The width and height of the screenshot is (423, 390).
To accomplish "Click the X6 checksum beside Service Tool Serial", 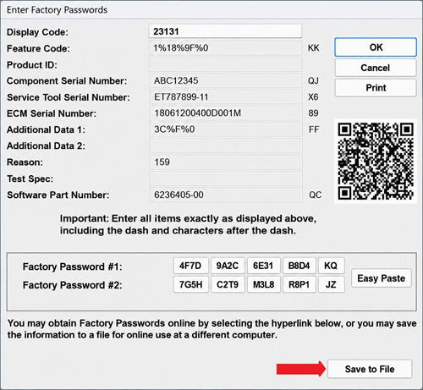I will [313, 97].
